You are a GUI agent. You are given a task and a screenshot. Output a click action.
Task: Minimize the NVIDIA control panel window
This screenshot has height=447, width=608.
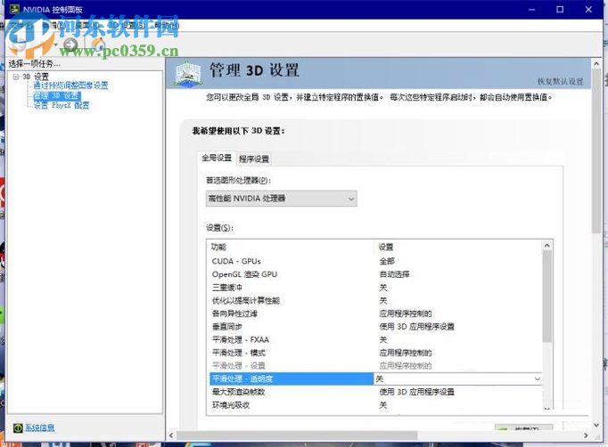(x=531, y=9)
